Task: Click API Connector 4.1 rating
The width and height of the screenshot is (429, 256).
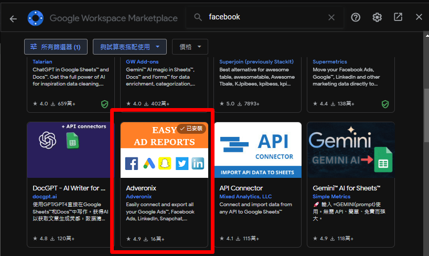Action: [227, 239]
